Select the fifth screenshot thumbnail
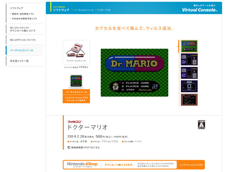 189,99
